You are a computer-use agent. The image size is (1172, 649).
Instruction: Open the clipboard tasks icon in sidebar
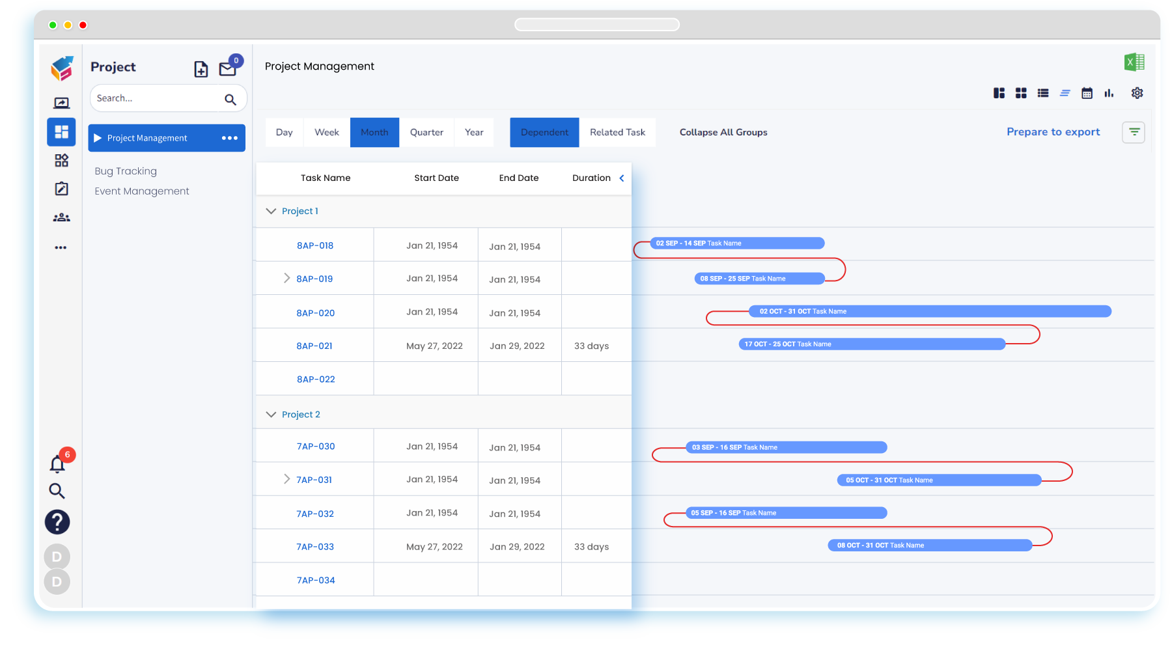[61, 188]
